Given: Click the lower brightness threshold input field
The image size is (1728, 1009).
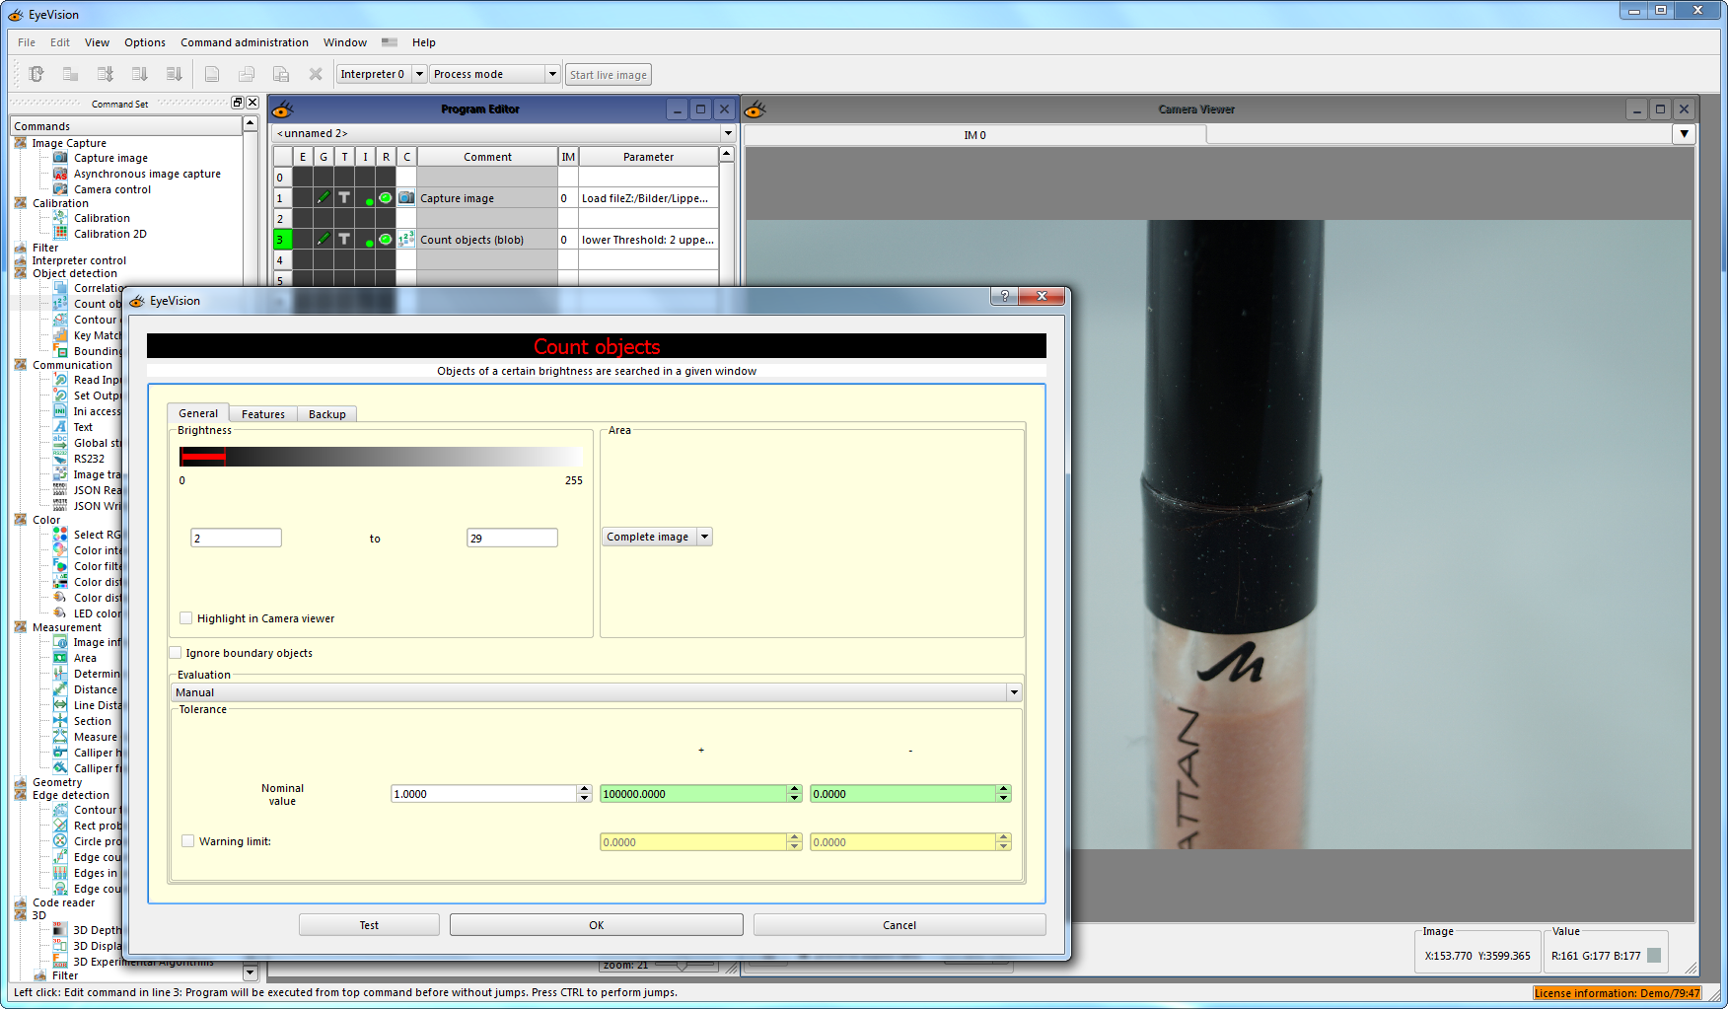Looking at the screenshot, I should 236,539.
